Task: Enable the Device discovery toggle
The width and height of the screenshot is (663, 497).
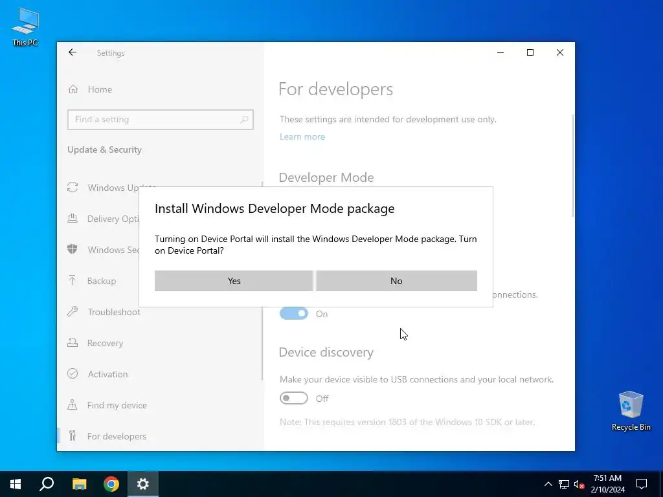Action: click(x=294, y=398)
